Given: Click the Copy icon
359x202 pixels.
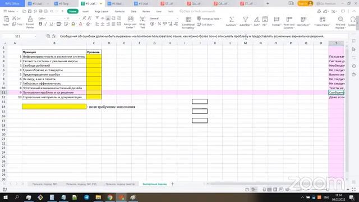Looking at the screenshot, I should click(x=15, y=24).
